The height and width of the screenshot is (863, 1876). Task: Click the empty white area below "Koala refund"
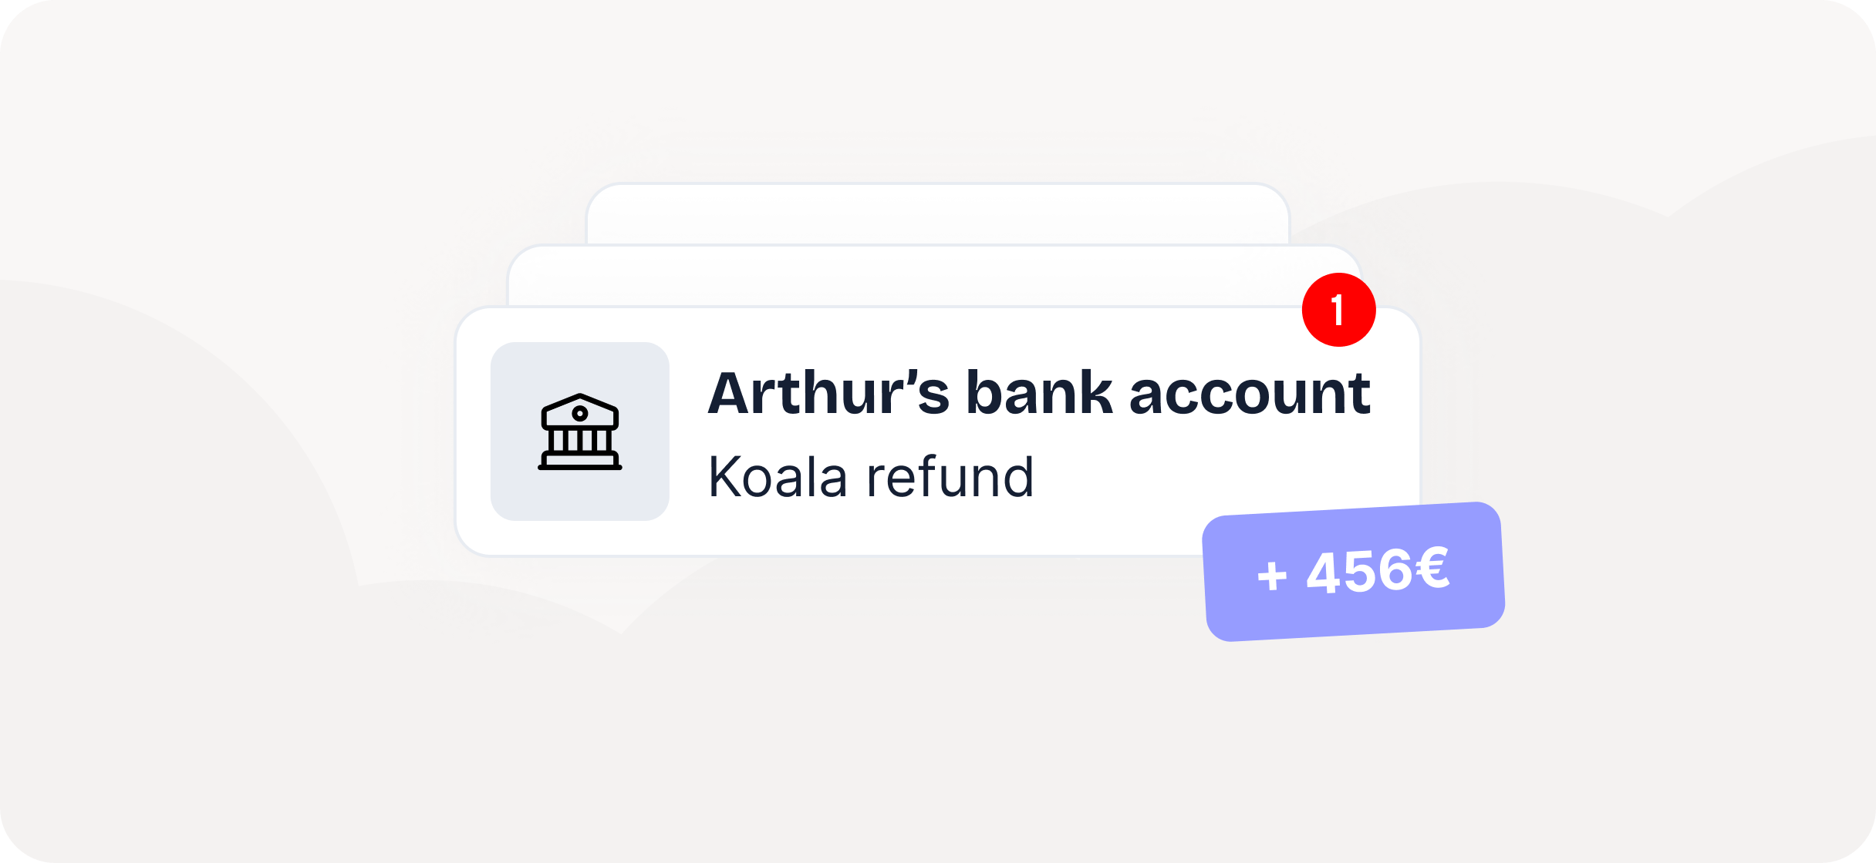click(926, 530)
